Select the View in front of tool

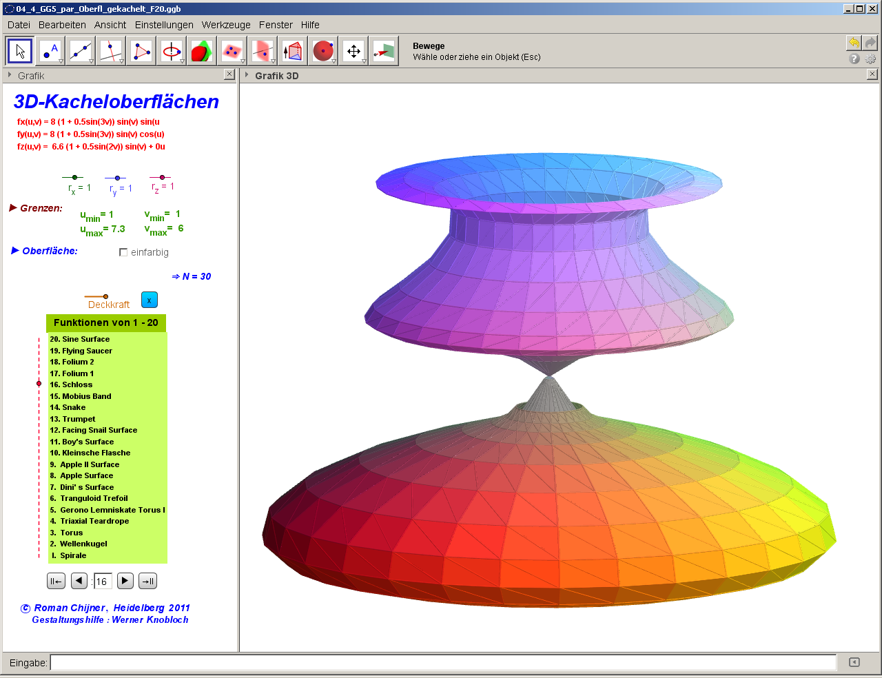tap(384, 51)
